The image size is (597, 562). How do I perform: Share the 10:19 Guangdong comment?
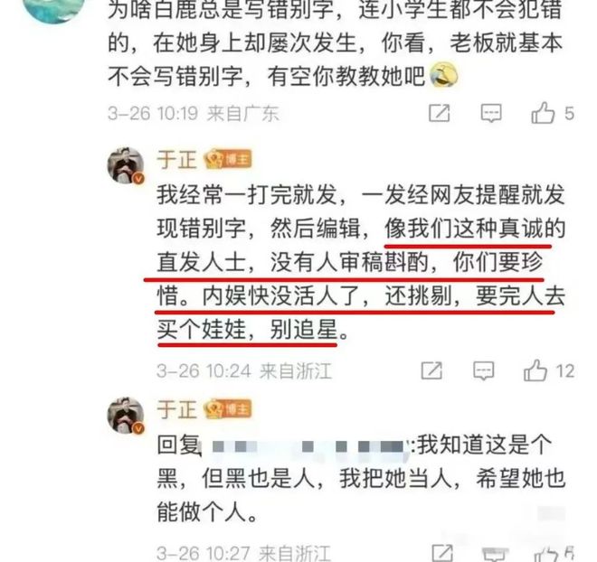click(x=440, y=113)
